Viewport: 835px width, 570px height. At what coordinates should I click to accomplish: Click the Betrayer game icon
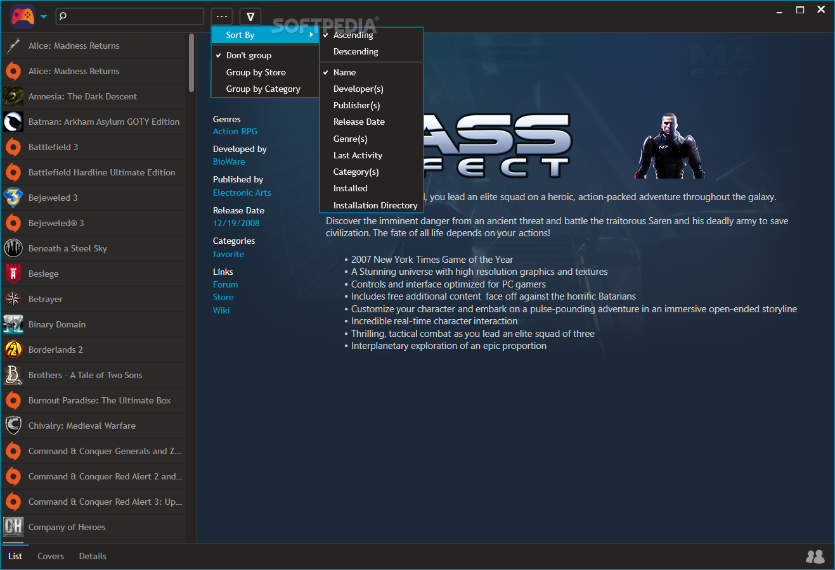(13, 299)
